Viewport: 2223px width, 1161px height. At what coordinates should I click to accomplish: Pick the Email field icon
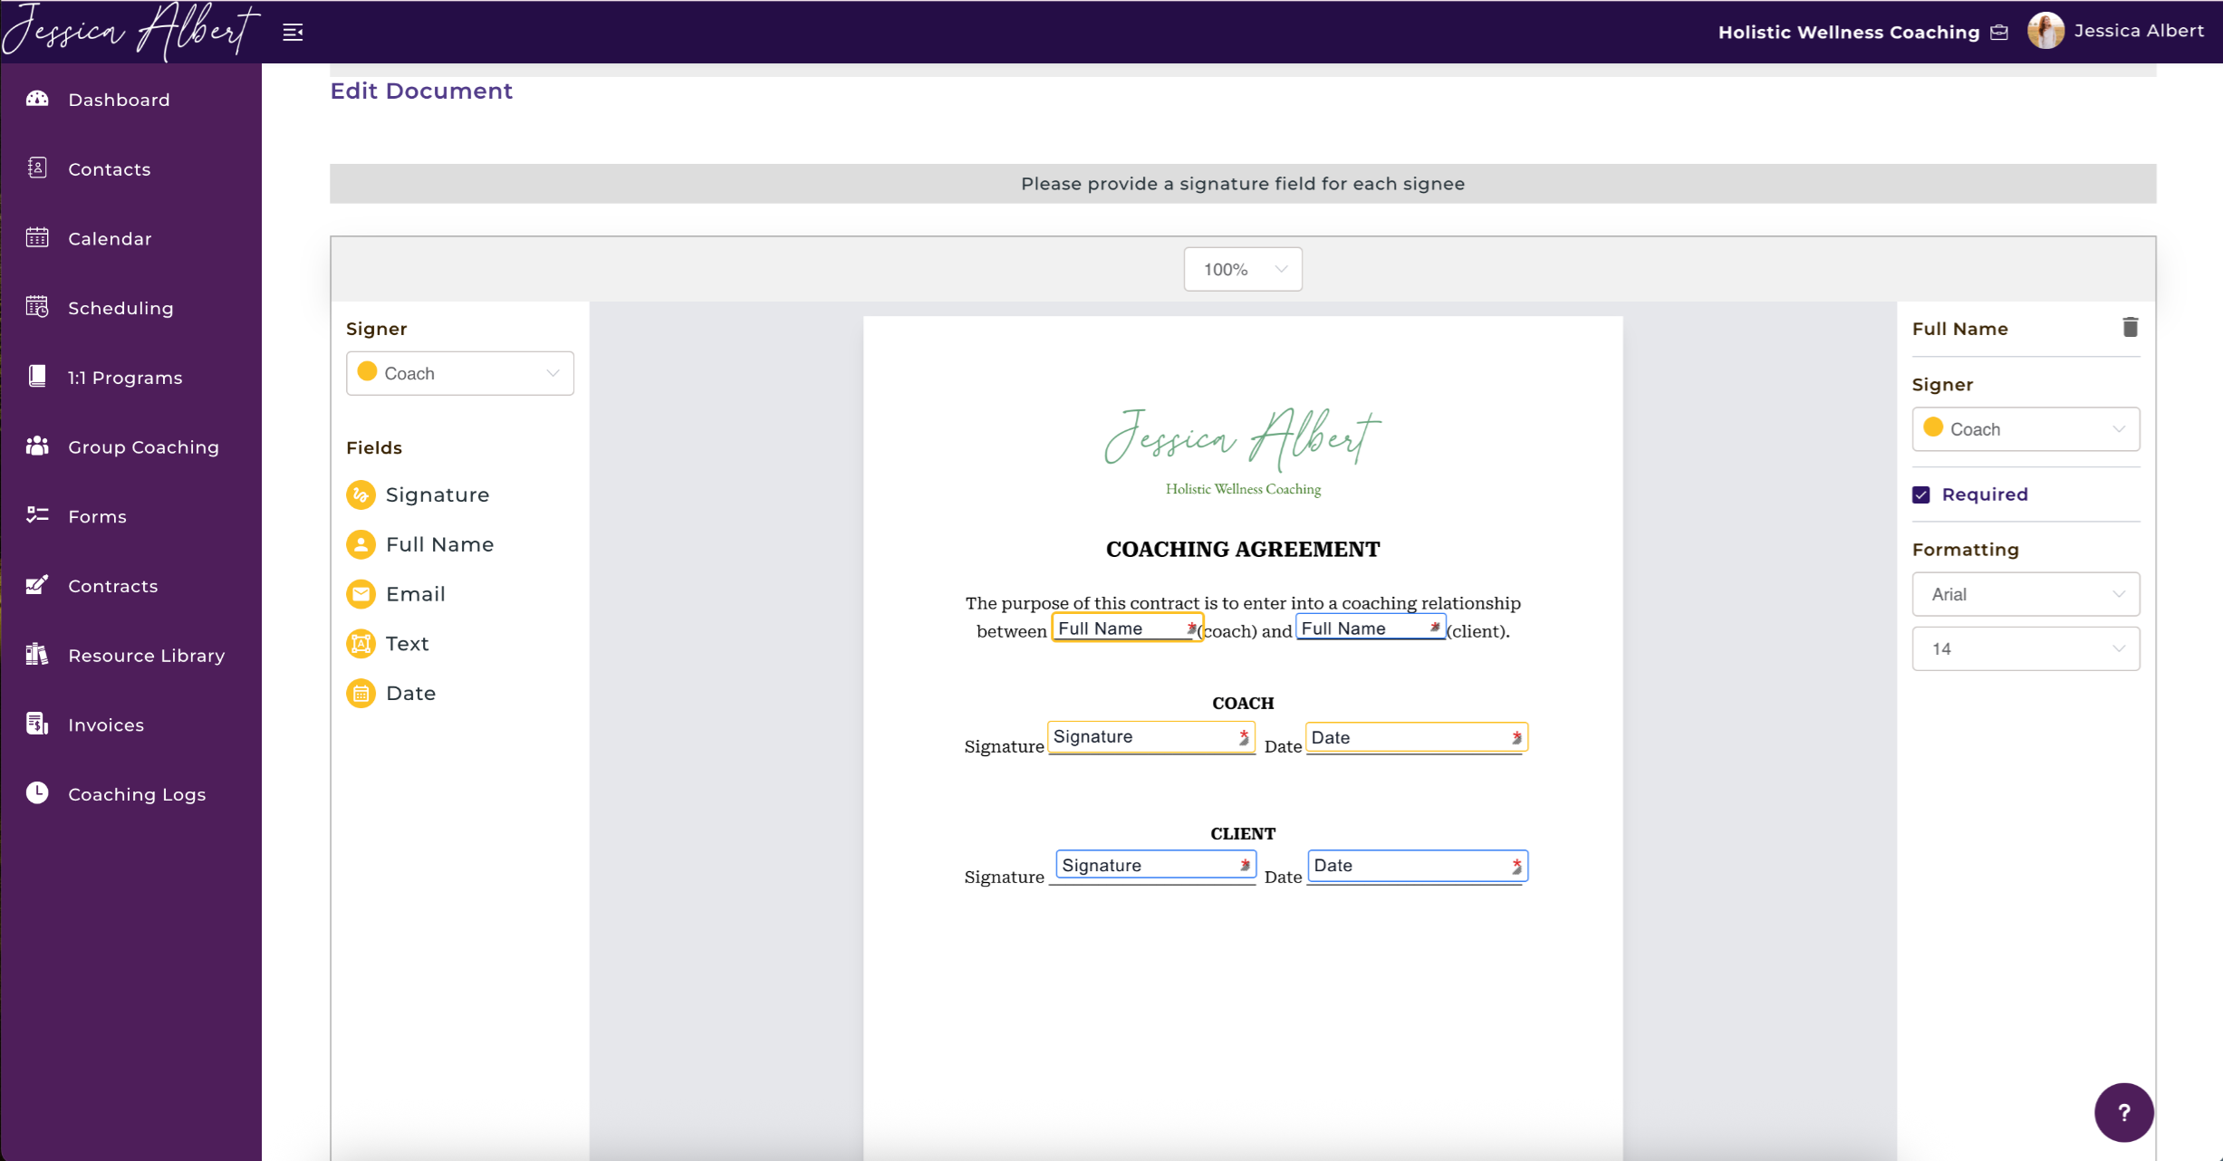coord(361,594)
